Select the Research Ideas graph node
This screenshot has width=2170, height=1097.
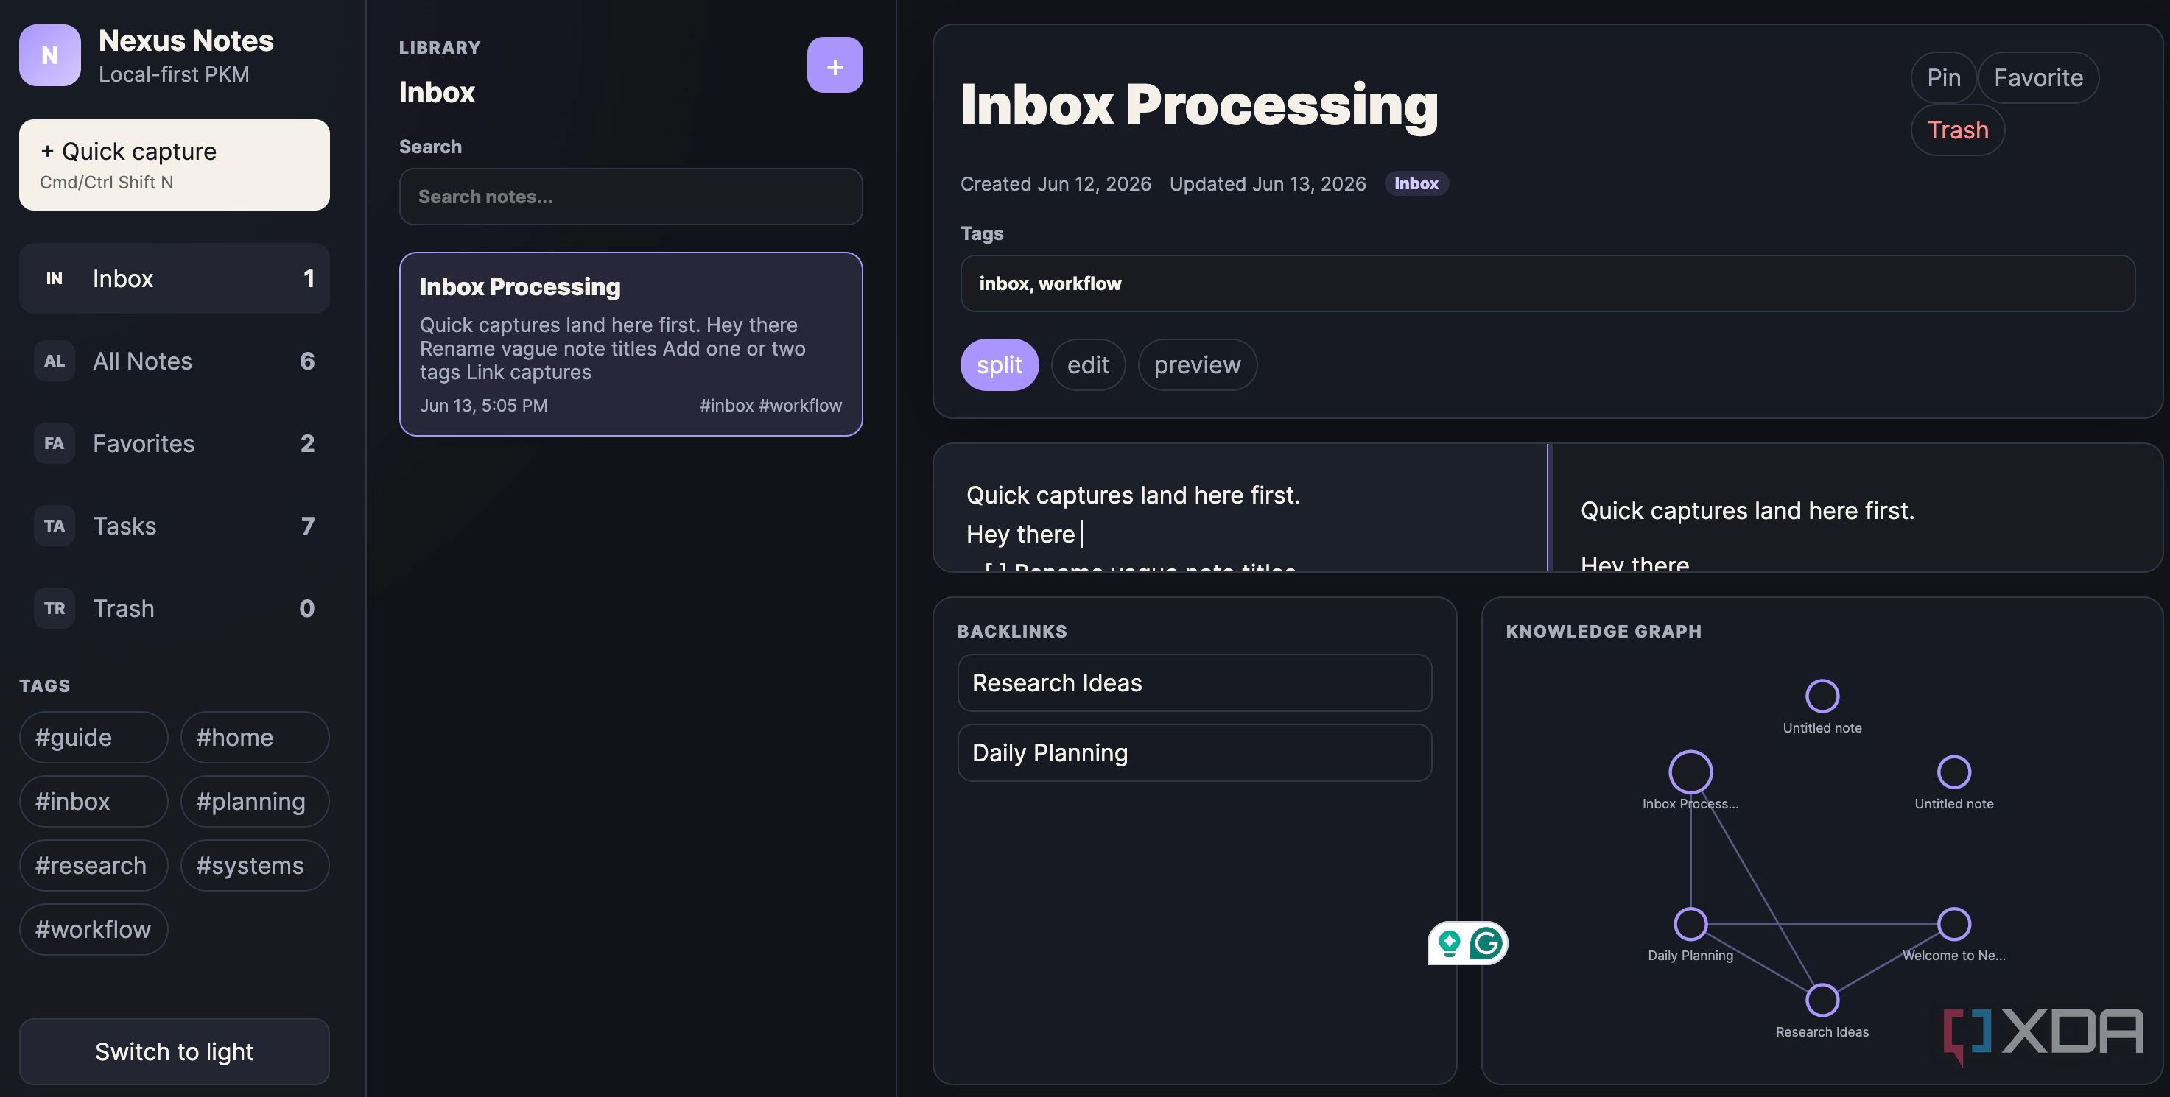[1822, 1000]
